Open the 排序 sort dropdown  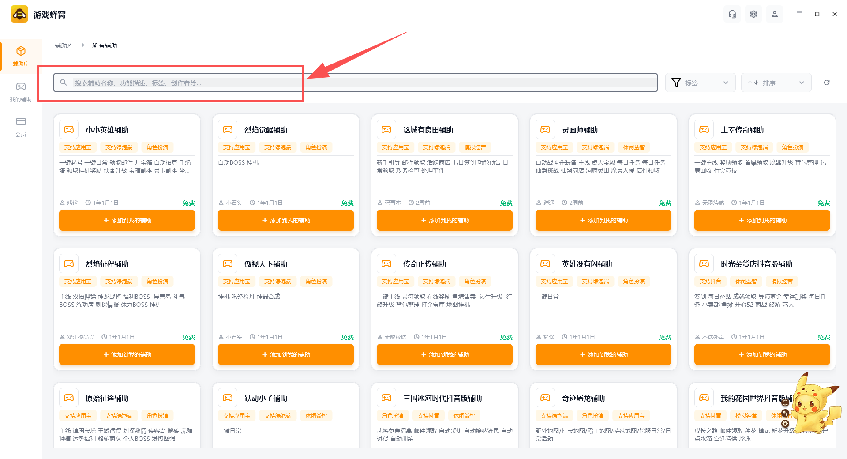coord(776,83)
